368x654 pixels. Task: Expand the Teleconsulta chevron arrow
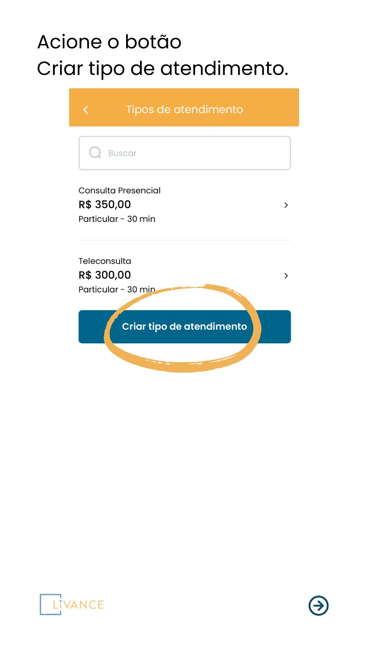(286, 276)
